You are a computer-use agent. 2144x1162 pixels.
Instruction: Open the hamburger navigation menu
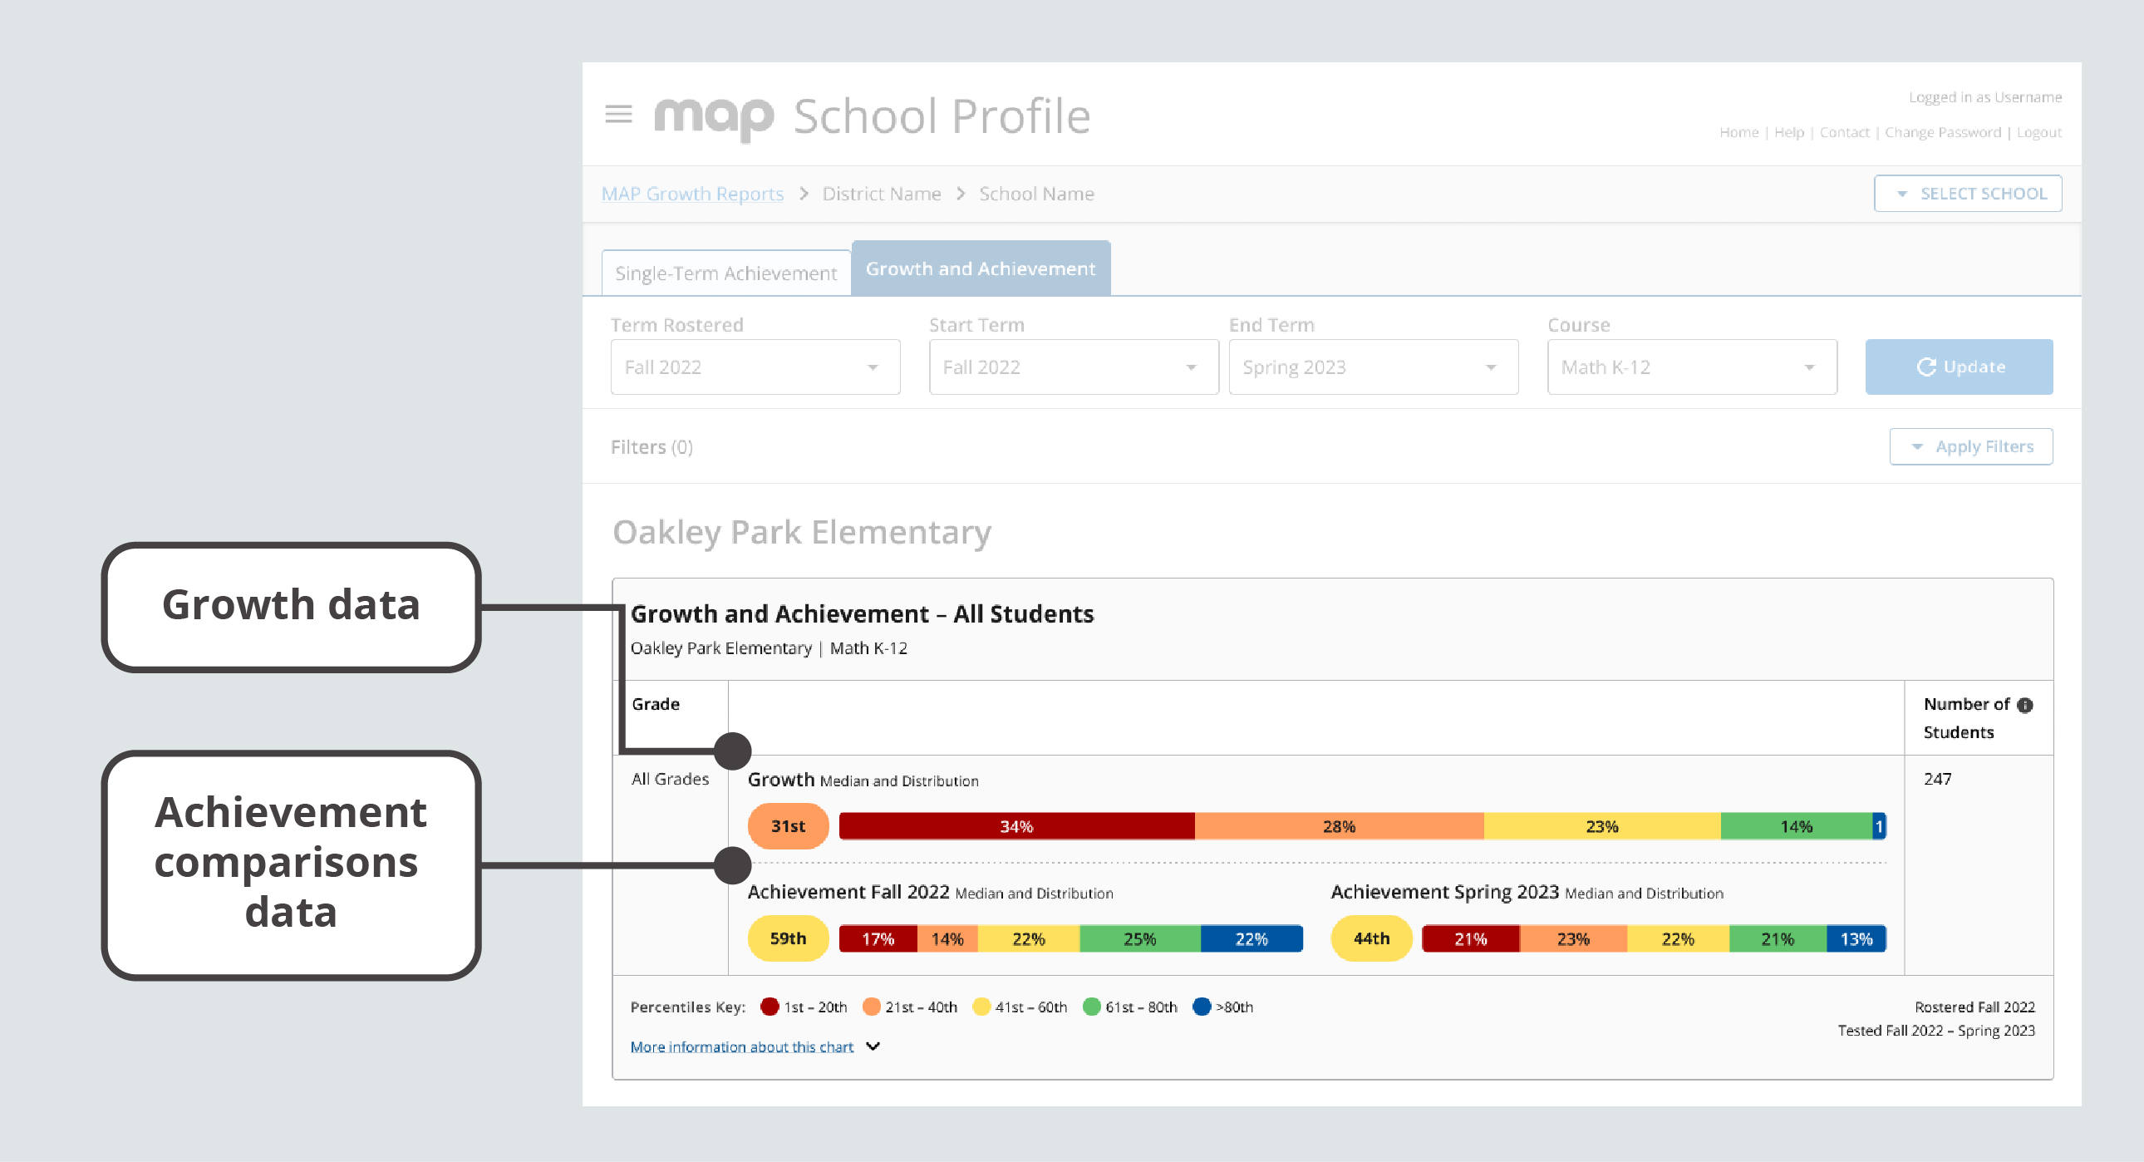(619, 114)
